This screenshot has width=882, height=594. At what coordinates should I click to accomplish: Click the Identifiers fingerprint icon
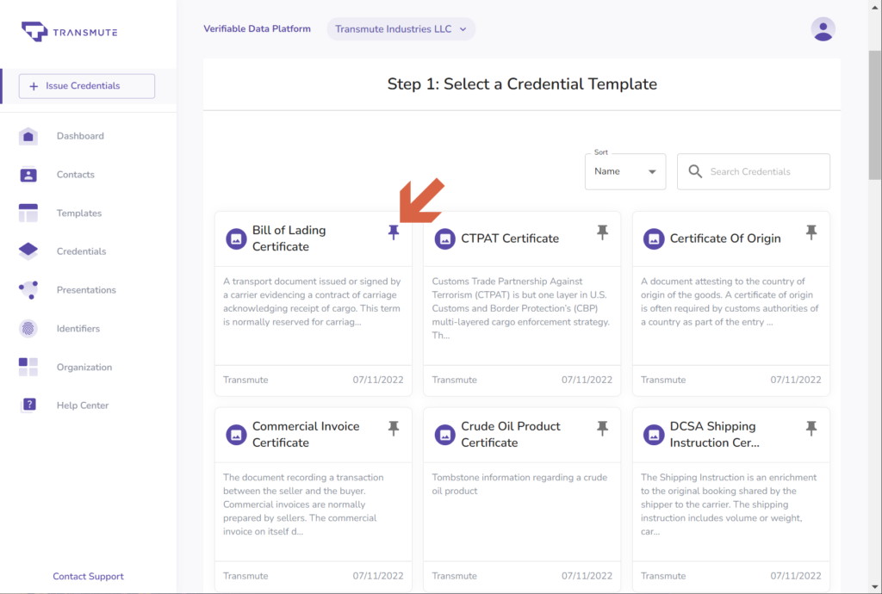point(28,328)
